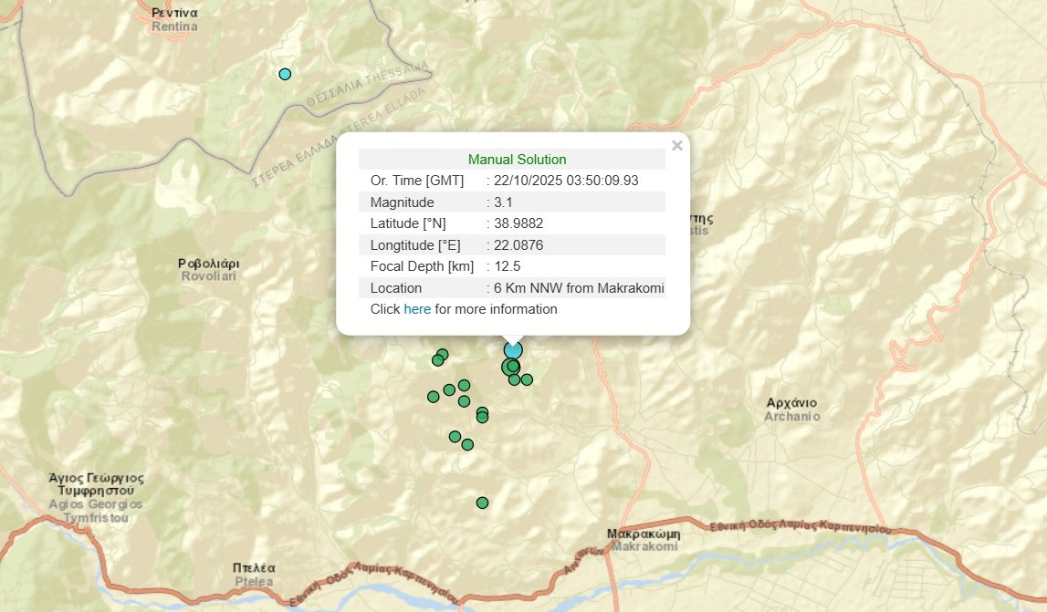This screenshot has height=612, width=1047.
Task: Click the Makrakomi town label on the map
Action: pyautogui.click(x=644, y=540)
